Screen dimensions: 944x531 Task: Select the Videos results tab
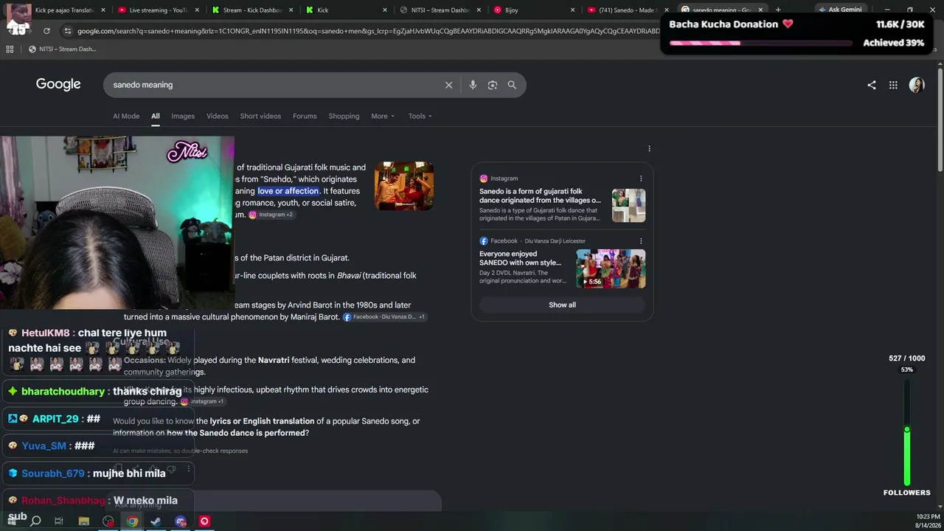(218, 116)
